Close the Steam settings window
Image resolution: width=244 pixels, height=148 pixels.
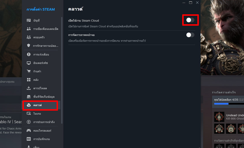(197, 3)
